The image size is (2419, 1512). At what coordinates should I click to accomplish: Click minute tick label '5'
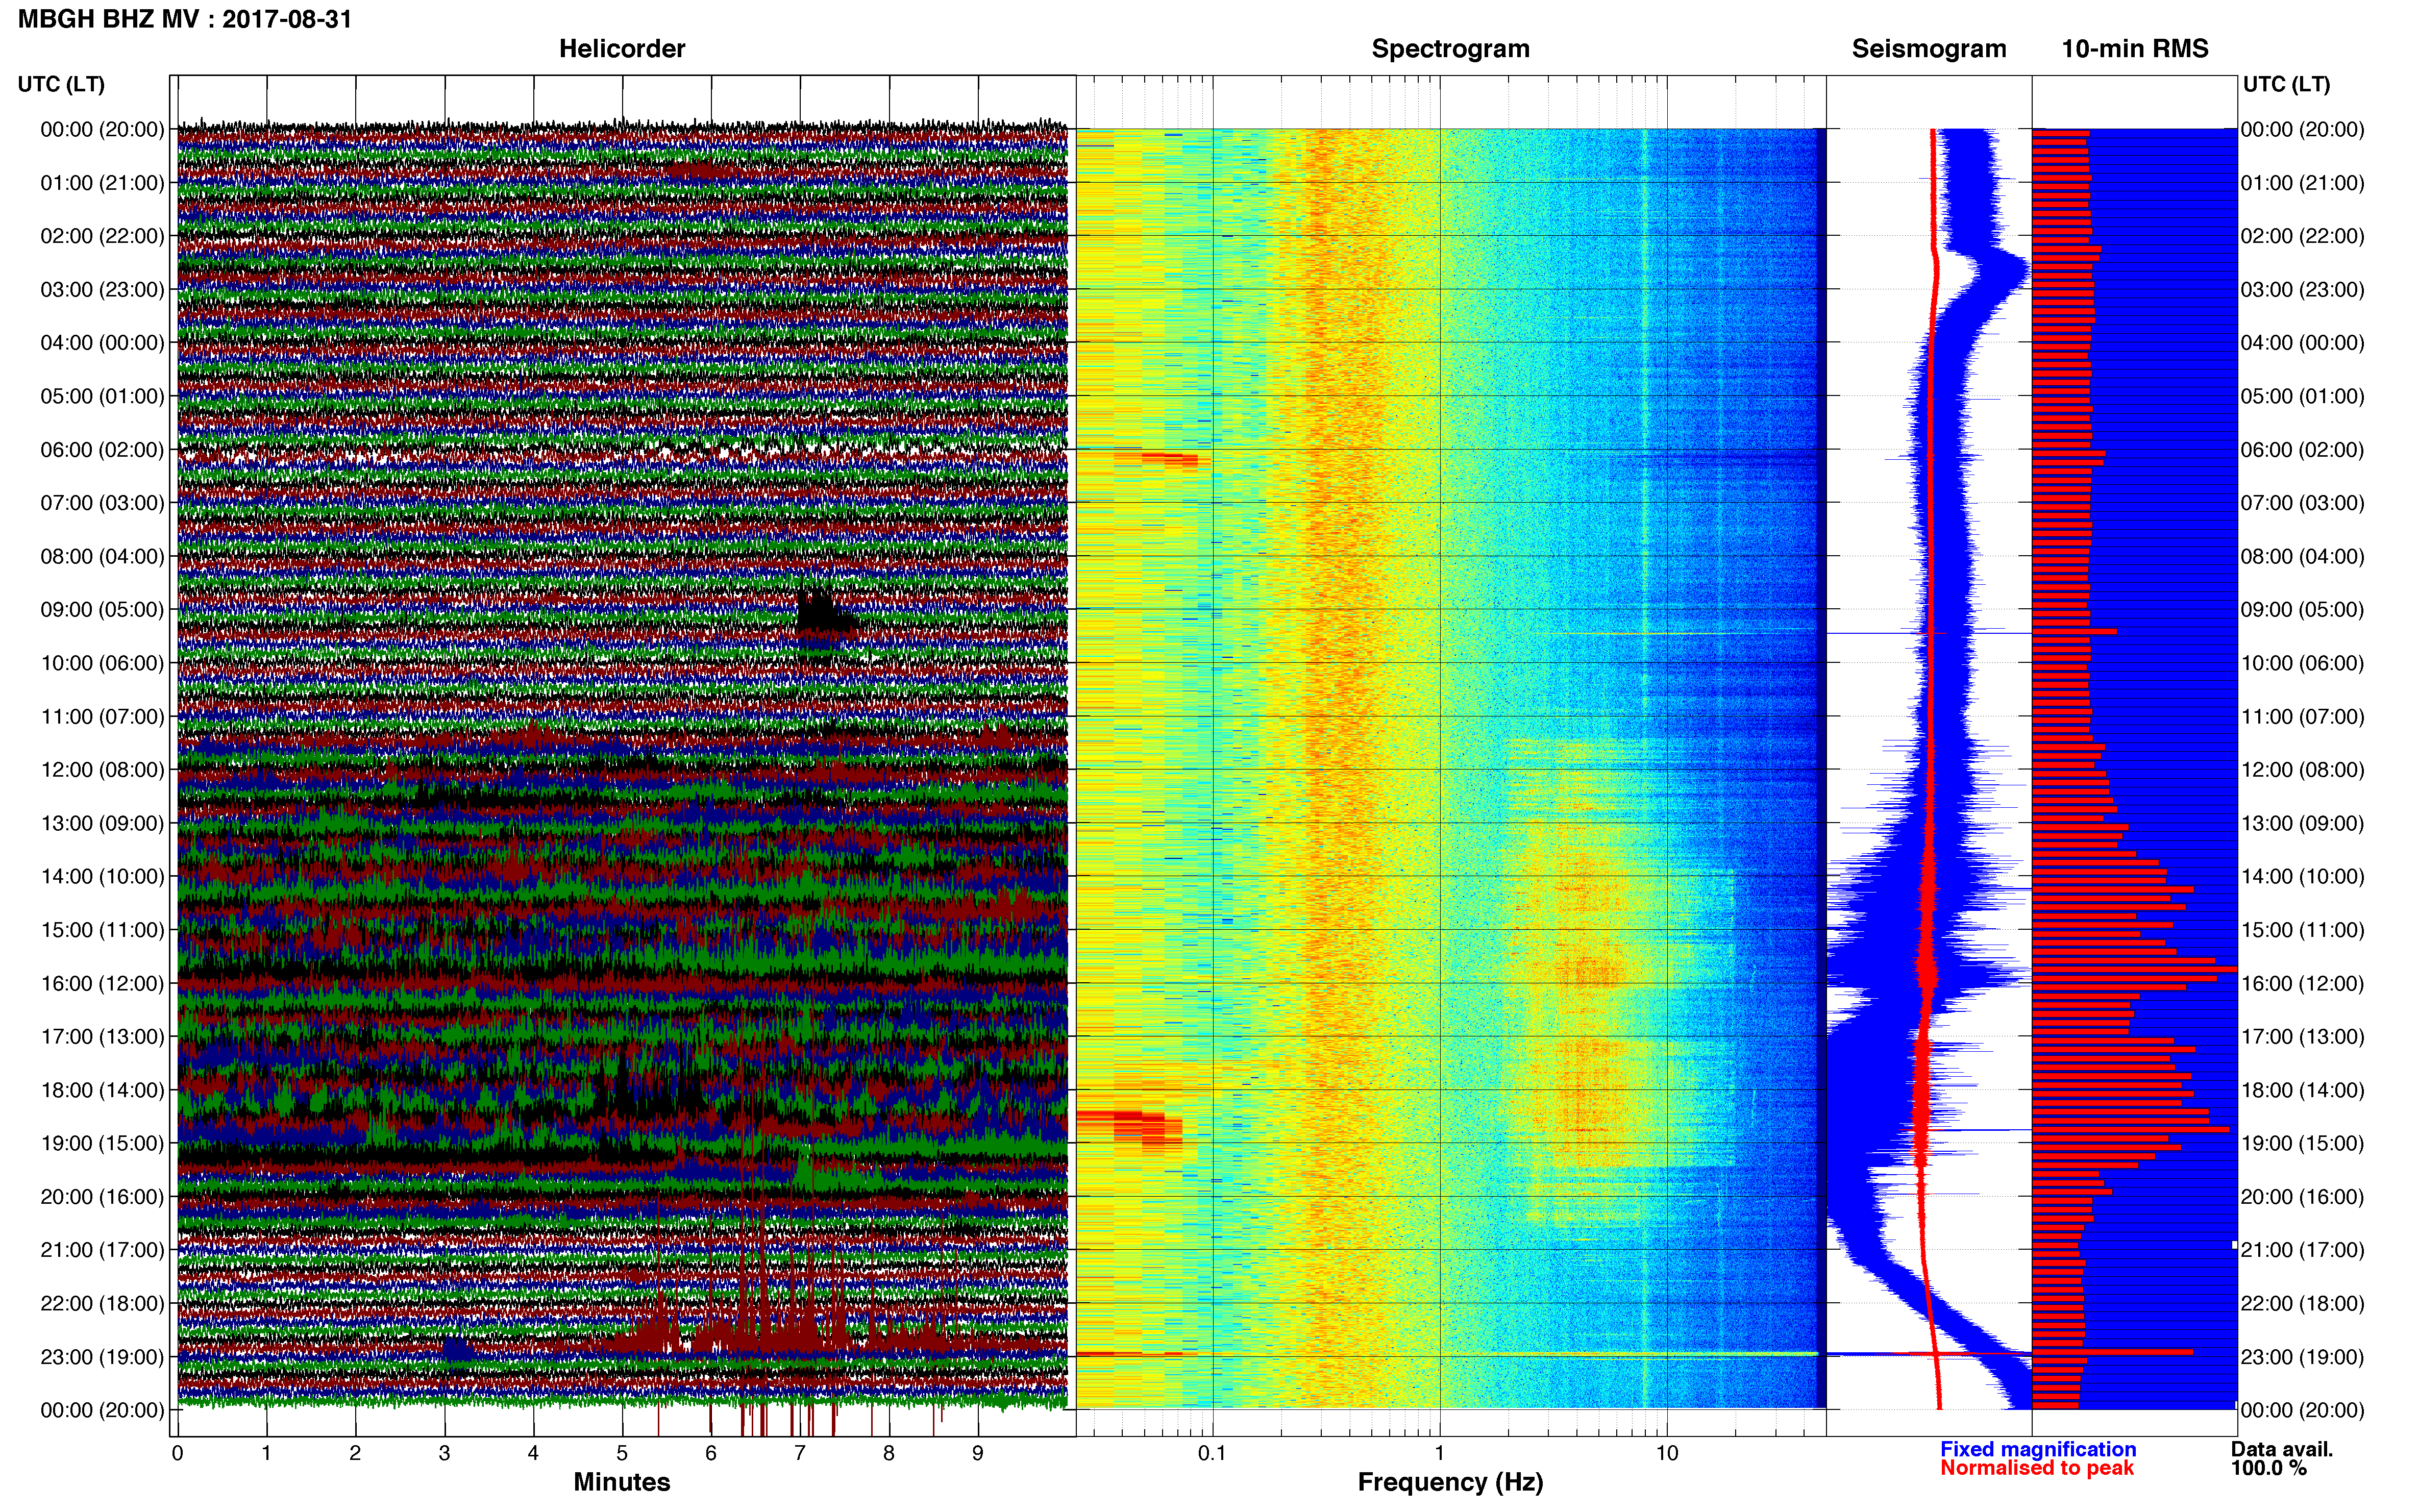622,1453
